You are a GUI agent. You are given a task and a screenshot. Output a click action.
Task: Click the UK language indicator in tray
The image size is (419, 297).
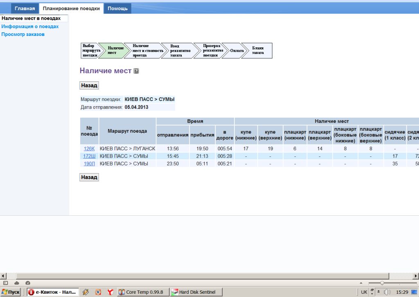tap(364, 292)
